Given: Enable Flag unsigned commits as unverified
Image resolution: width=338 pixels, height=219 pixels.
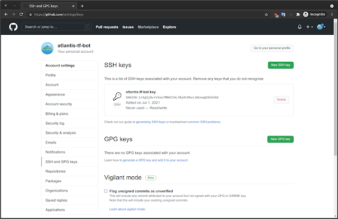Looking at the screenshot, I should pos(106,191).
